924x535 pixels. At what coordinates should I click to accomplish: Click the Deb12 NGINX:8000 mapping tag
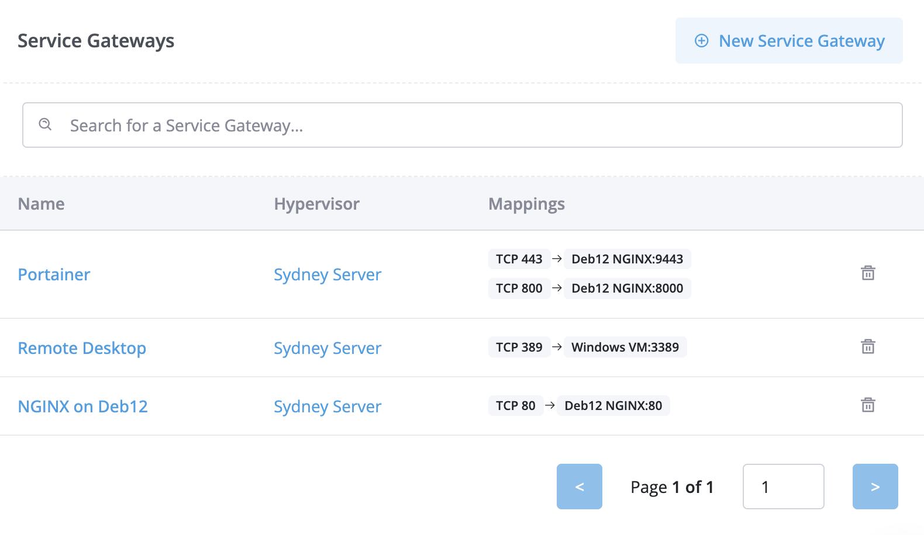(627, 288)
